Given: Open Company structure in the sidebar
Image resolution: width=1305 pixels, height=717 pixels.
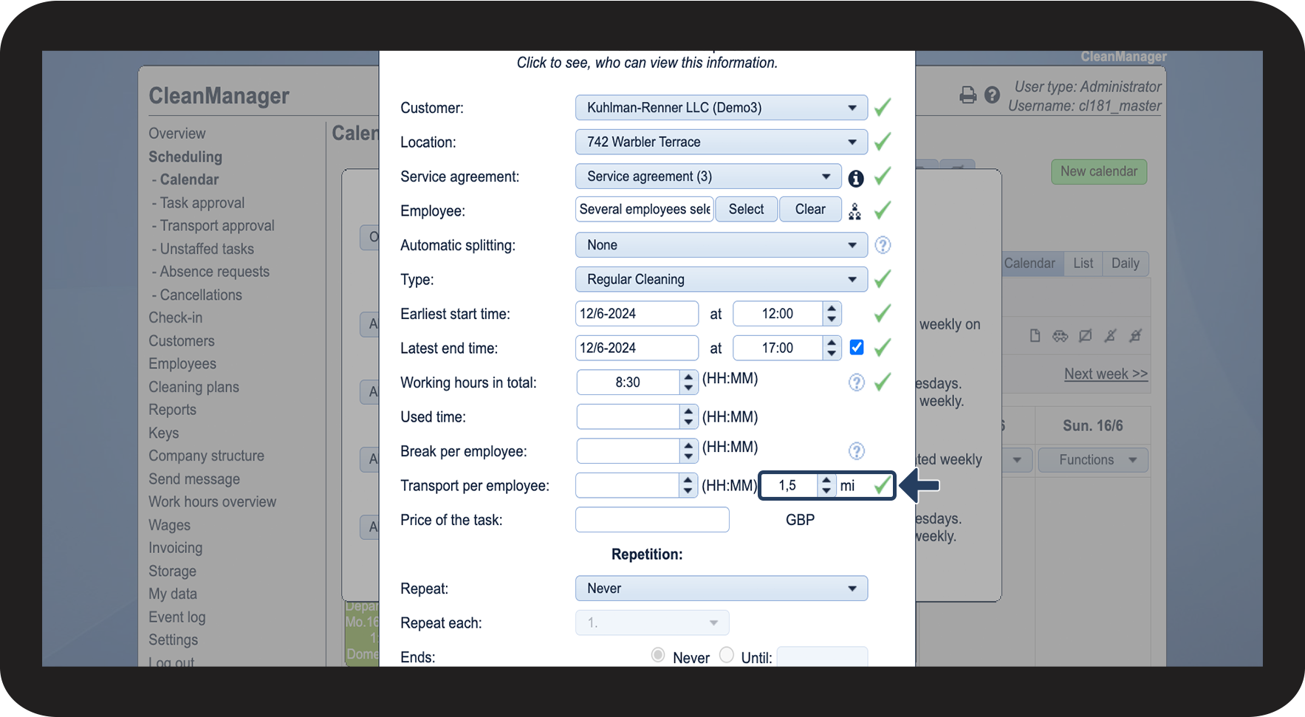Looking at the screenshot, I should [x=207, y=456].
